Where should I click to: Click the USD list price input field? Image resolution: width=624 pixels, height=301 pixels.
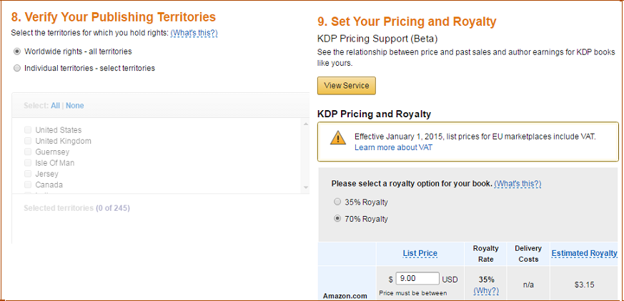417,279
